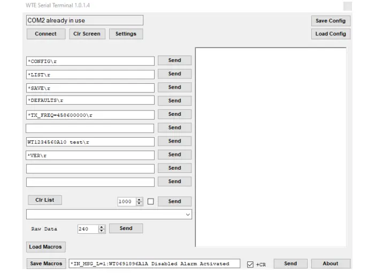
Task: Click into the *VER\r macro field
Action: (x=90, y=155)
